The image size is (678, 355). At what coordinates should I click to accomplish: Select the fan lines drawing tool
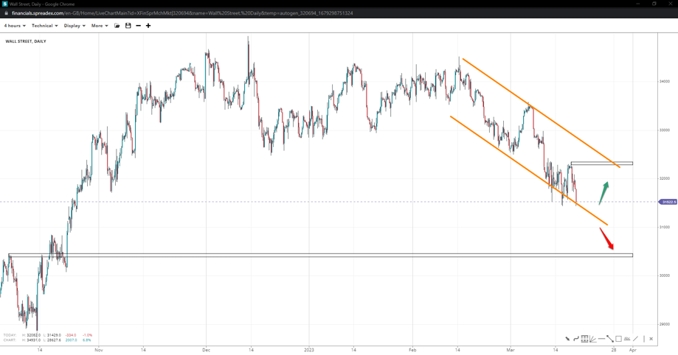point(593,339)
